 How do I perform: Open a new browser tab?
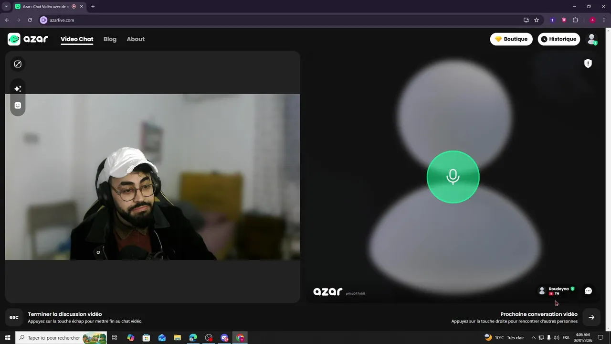[x=93, y=7]
